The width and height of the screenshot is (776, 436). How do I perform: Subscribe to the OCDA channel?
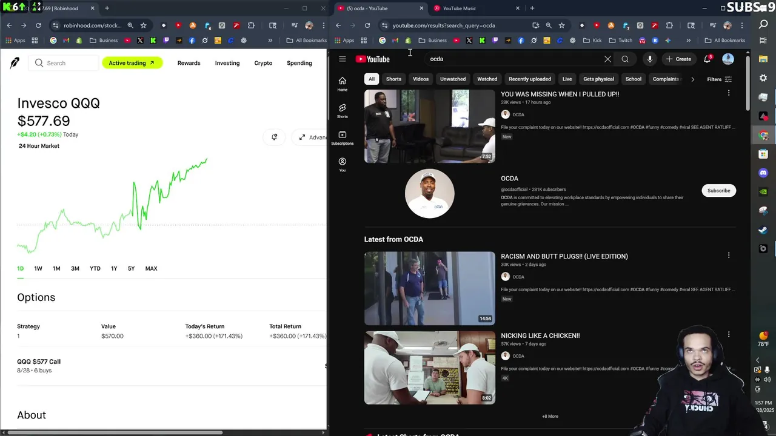coord(718,190)
